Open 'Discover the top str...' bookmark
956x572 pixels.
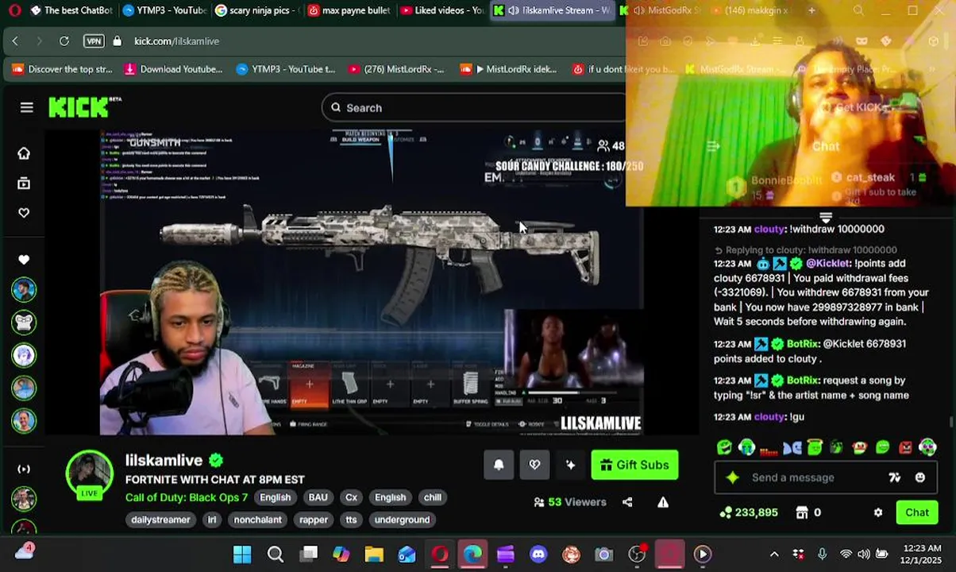coord(62,69)
